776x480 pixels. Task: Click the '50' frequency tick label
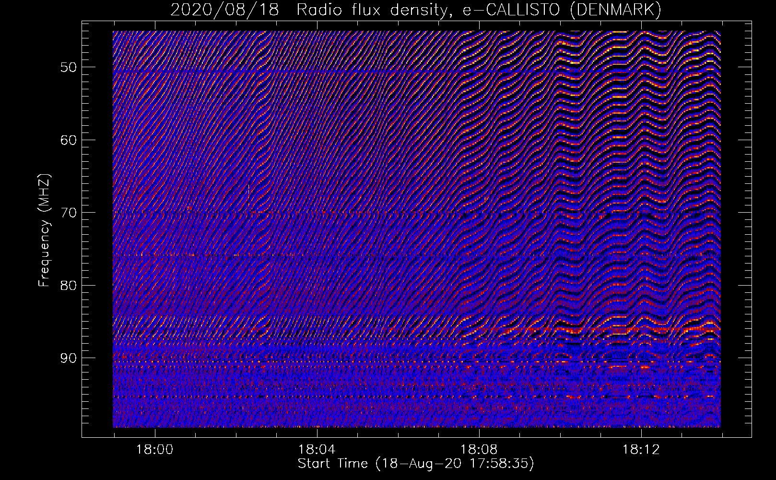(x=68, y=67)
